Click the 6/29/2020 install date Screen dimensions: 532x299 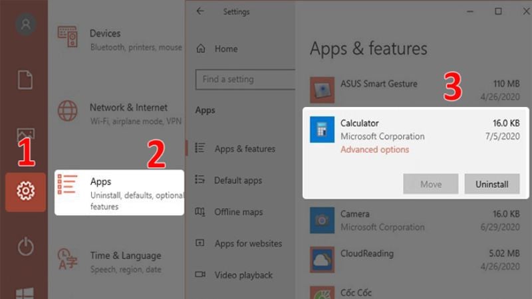tap(500, 227)
